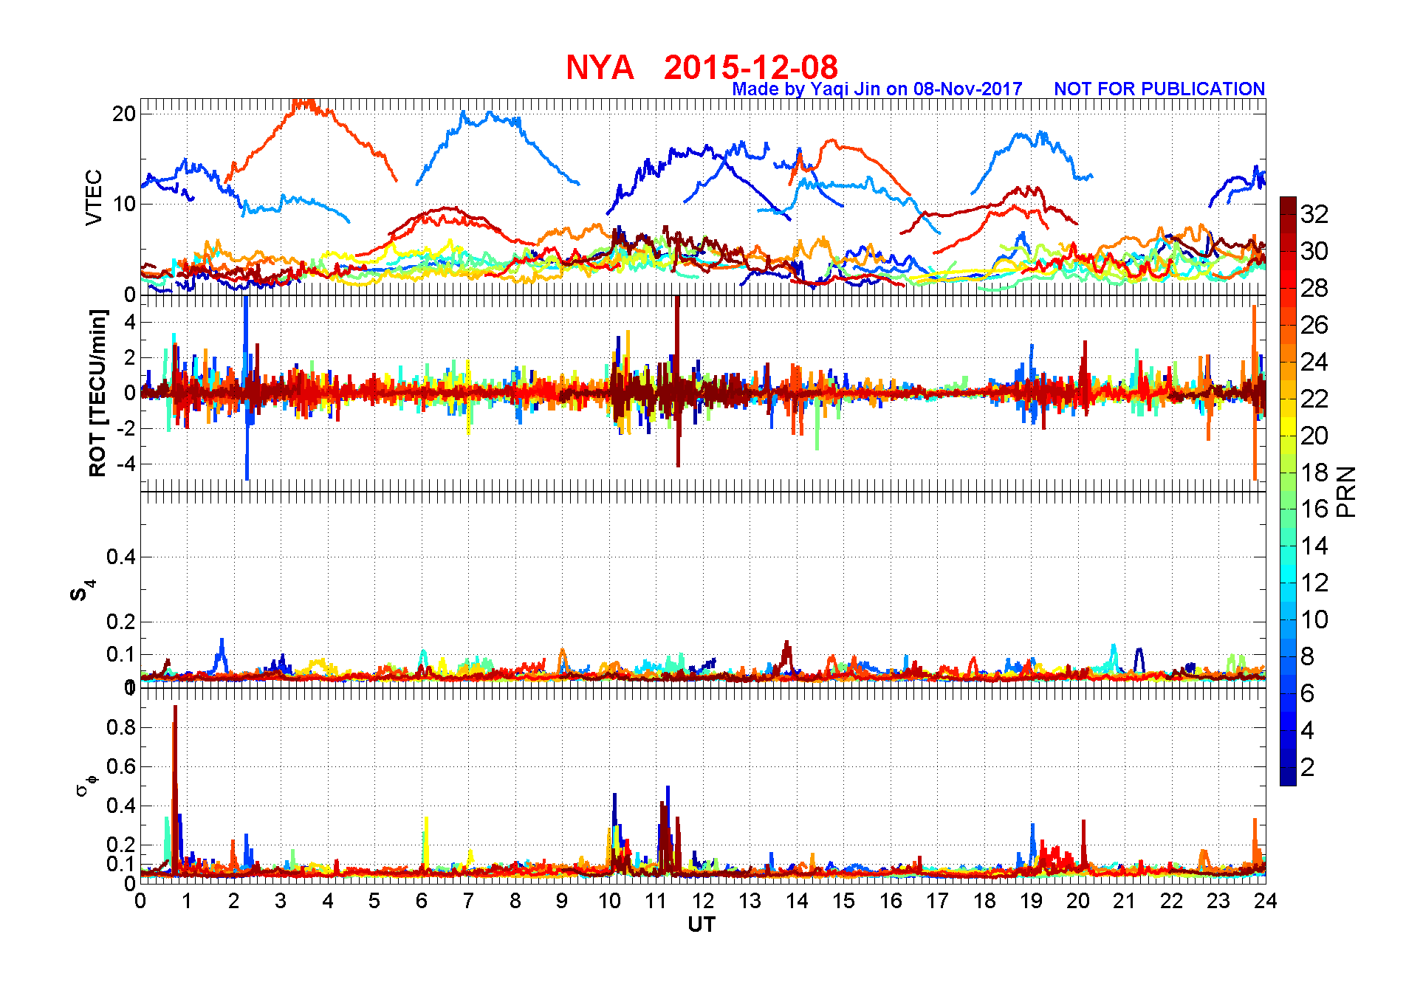
Task: Click the VTEC y-axis label
Action: tap(94, 197)
